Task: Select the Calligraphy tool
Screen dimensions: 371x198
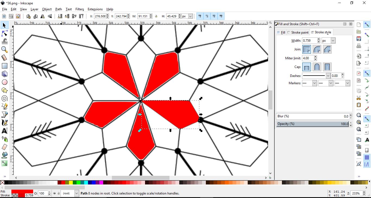Action: (4, 123)
